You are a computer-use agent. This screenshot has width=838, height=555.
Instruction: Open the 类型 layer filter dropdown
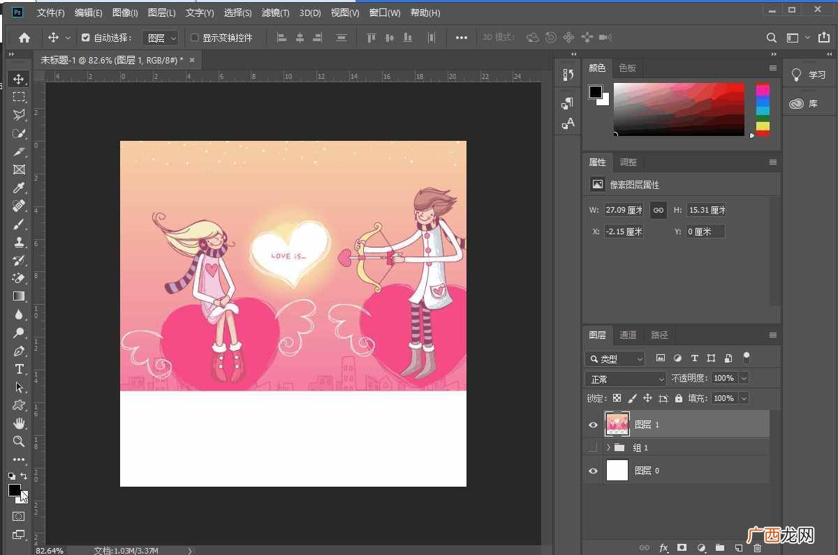click(615, 358)
